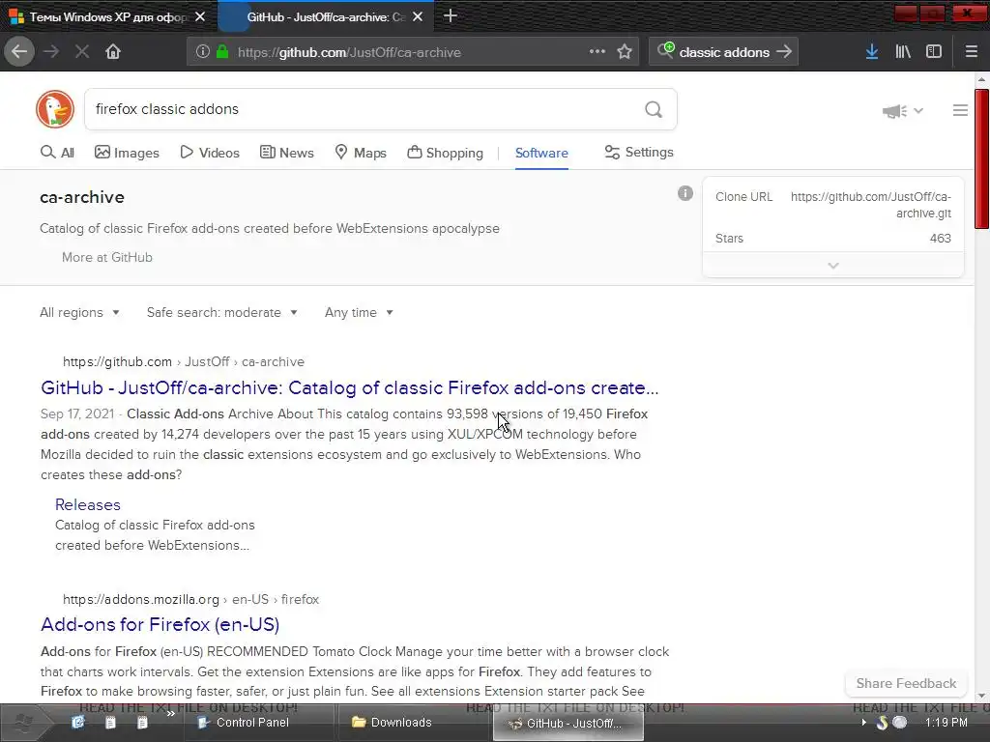Screen dimensions: 990x742
Task: Click the scrollbar down arrow
Action: pos(981,696)
